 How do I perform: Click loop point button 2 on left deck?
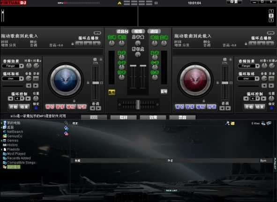(x=88, y=44)
